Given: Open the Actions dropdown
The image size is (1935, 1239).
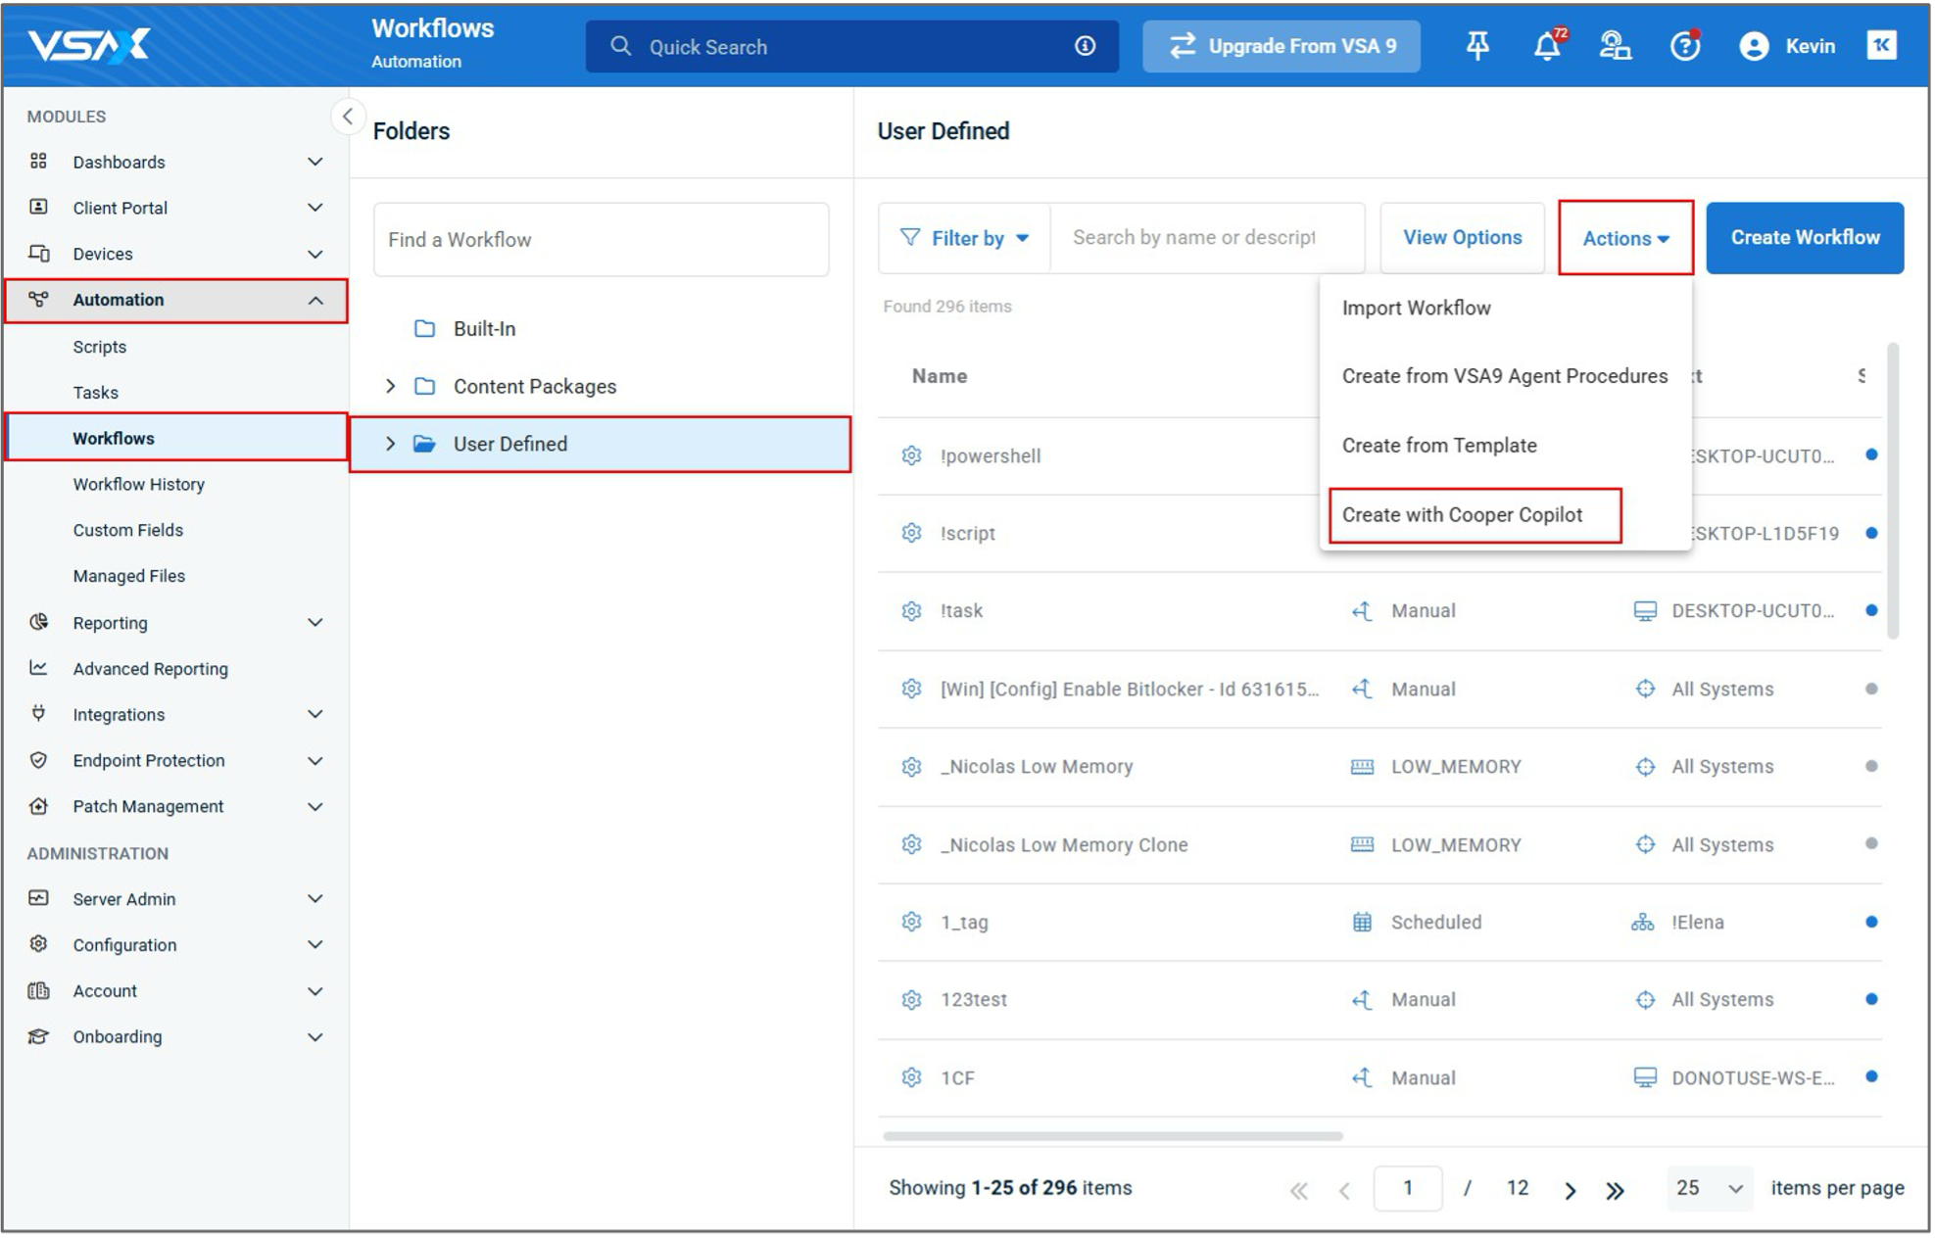Looking at the screenshot, I should click(x=1625, y=238).
